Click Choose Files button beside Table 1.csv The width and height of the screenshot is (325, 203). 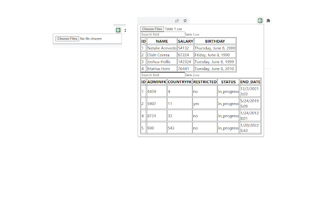click(x=152, y=29)
